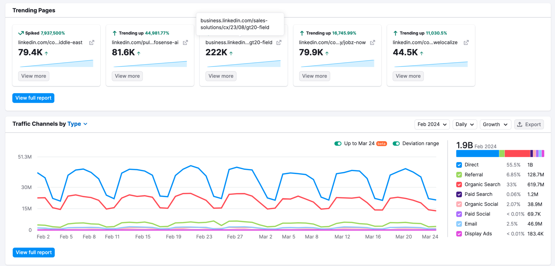Open the external link for business.linkedin...gt20-field page
Image resolution: width=555 pixels, height=266 pixels.
(x=279, y=42)
